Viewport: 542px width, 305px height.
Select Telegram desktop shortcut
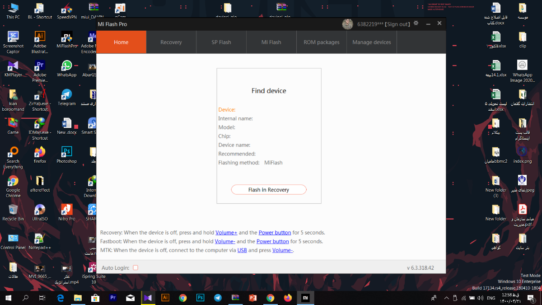(x=67, y=97)
